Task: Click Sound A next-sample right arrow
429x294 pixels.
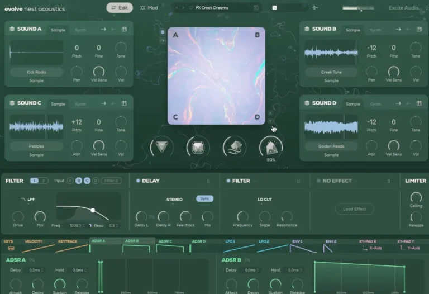Action: 103,29
